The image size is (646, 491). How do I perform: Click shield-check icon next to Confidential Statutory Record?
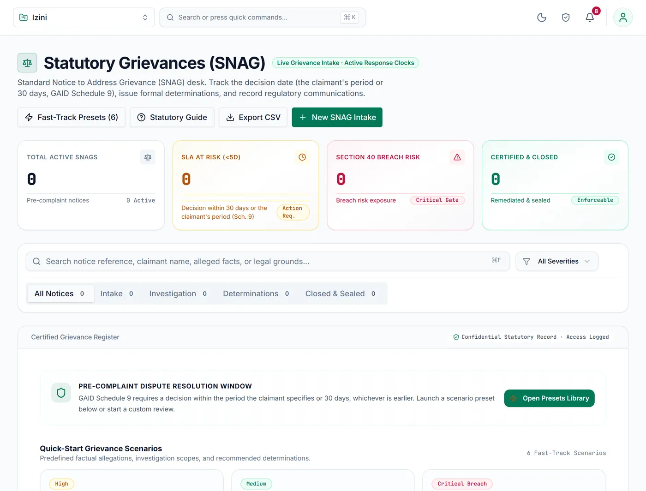pyautogui.click(x=456, y=337)
